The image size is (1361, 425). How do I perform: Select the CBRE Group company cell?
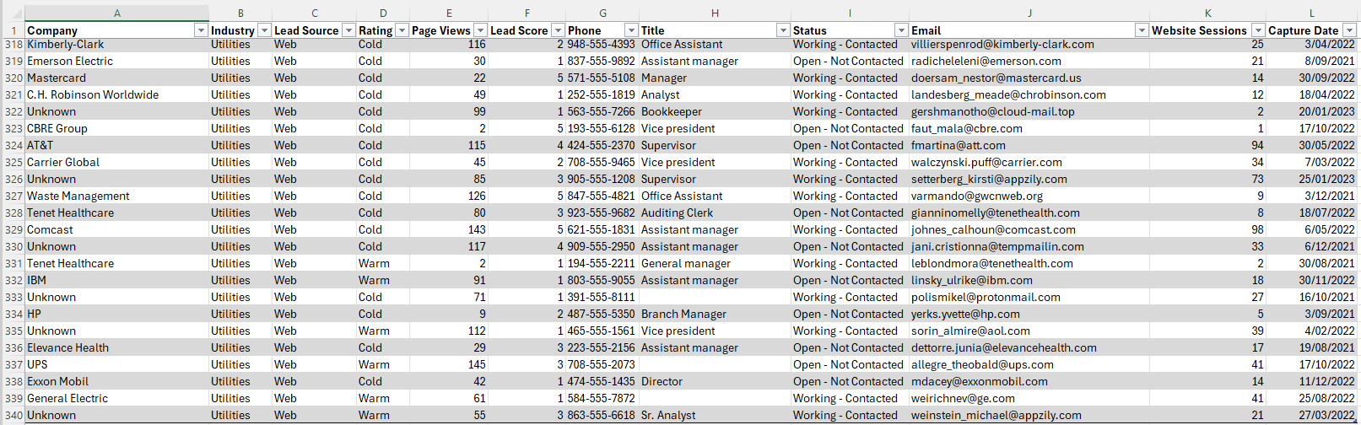117,128
